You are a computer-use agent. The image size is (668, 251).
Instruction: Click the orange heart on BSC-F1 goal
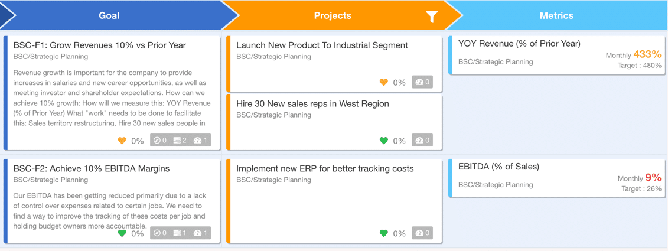point(122,140)
